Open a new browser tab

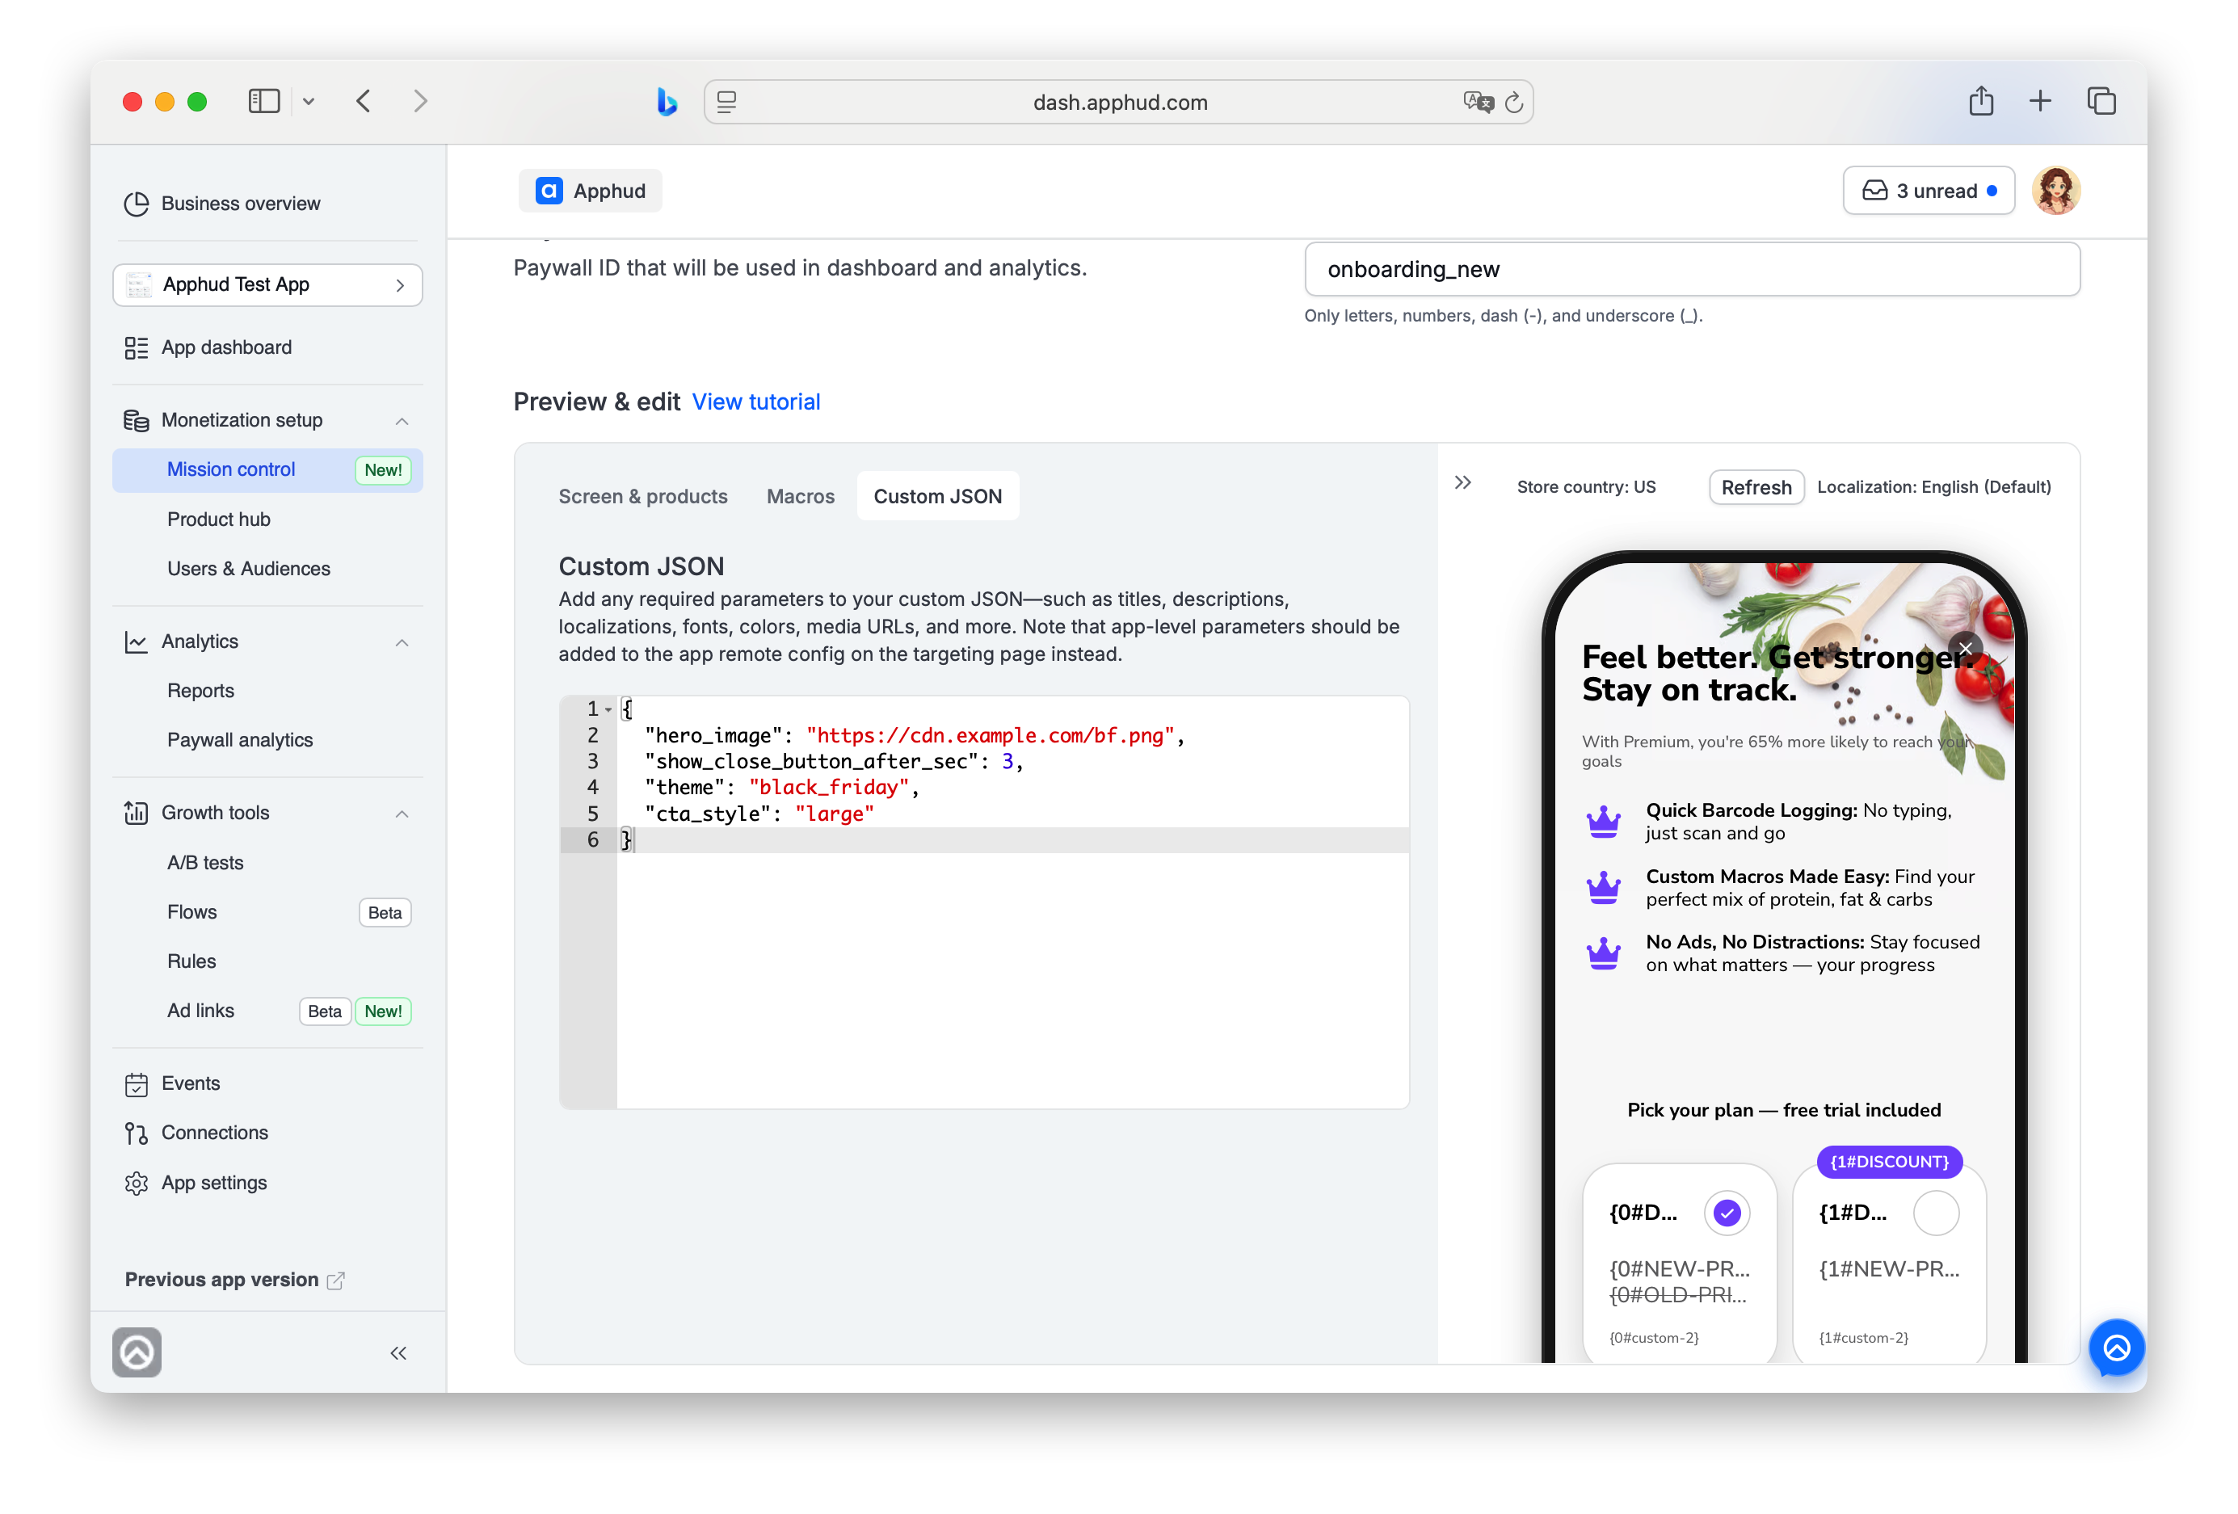(x=2039, y=101)
